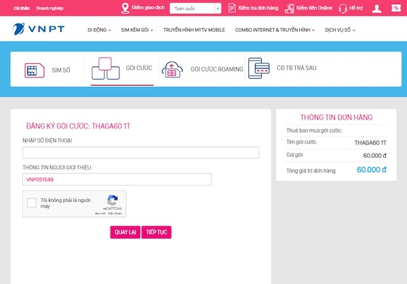Click the referrer info field VNP051549
407x284 pixels.
click(117, 179)
